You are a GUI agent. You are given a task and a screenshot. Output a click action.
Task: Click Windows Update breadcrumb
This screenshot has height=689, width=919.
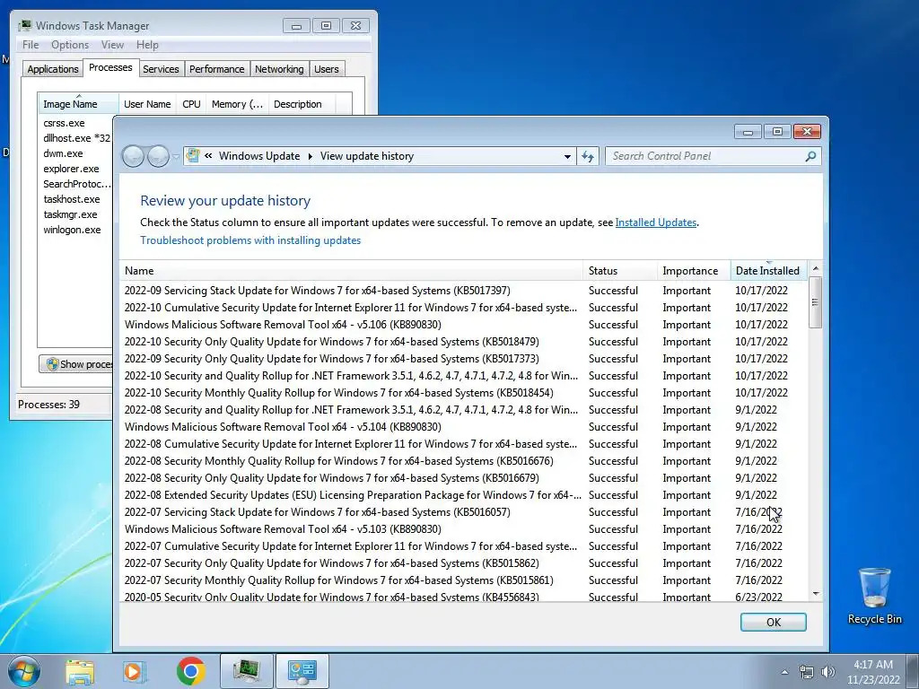[x=259, y=156]
